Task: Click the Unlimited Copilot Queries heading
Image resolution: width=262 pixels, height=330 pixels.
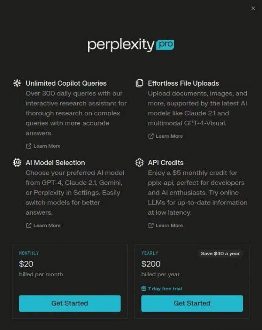Action: coord(66,83)
